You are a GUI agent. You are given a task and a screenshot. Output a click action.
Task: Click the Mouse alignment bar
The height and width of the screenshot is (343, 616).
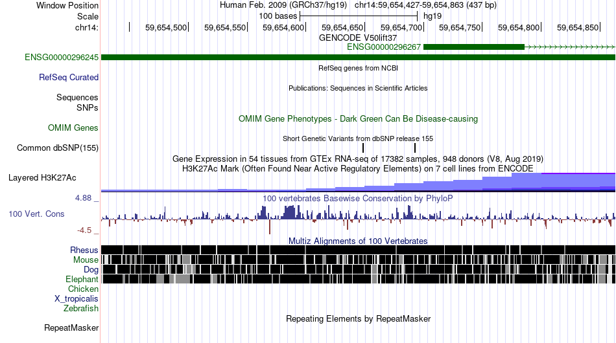pos(358,260)
